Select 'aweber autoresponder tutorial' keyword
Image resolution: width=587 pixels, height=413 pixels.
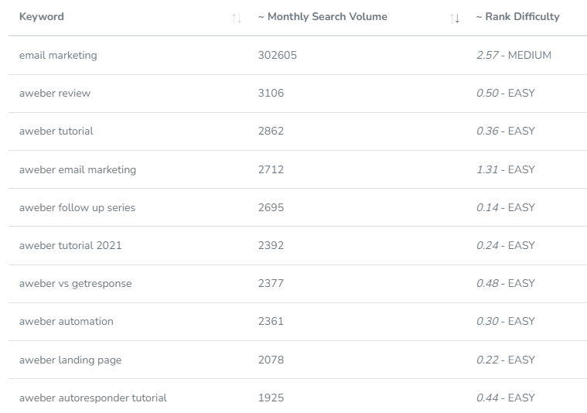click(93, 398)
